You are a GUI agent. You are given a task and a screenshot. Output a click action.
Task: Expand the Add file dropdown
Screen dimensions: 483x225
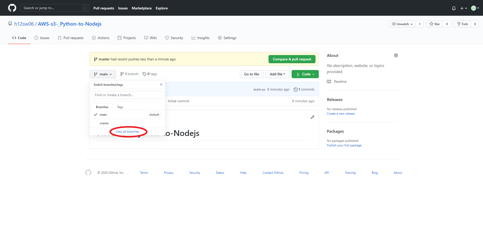(x=277, y=74)
